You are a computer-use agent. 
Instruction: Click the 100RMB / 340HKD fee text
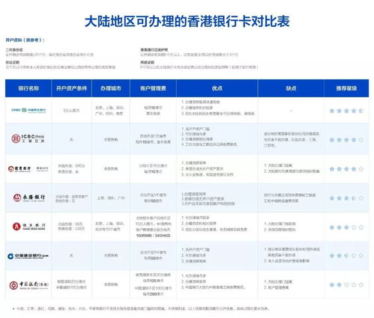[x=153, y=236]
